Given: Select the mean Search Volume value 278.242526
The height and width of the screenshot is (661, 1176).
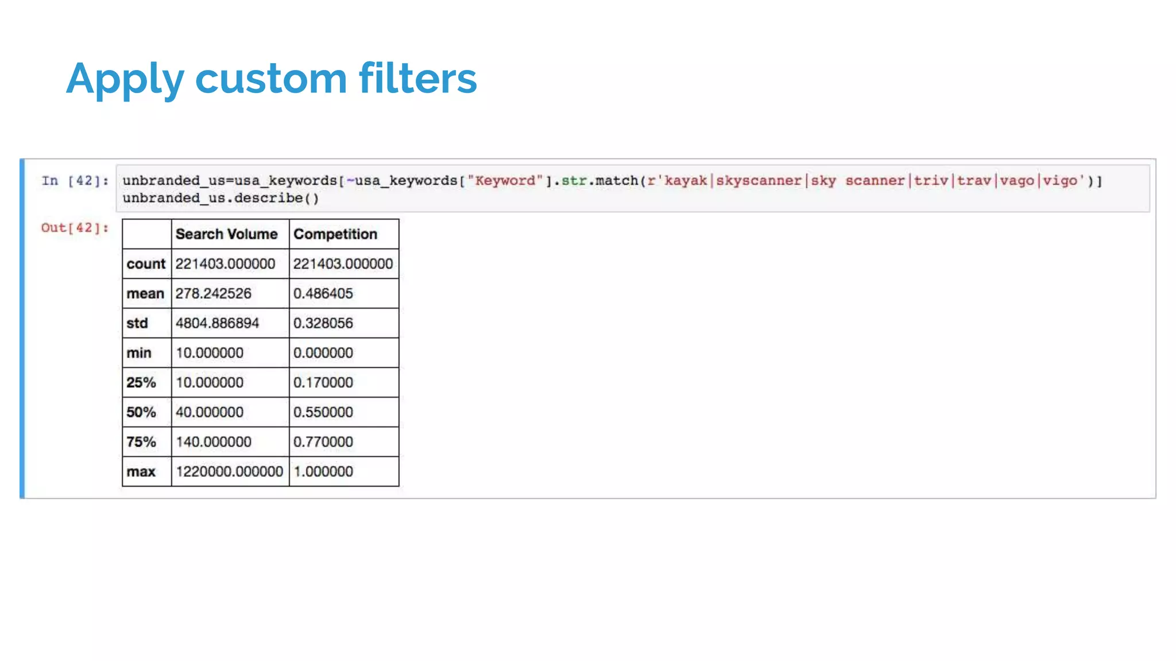Looking at the screenshot, I should click(x=214, y=294).
